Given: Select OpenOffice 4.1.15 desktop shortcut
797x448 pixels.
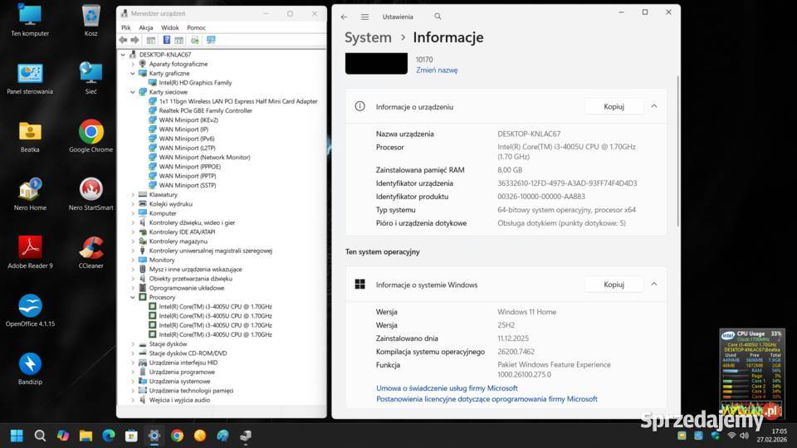Looking at the screenshot, I should pyautogui.click(x=30, y=310).
